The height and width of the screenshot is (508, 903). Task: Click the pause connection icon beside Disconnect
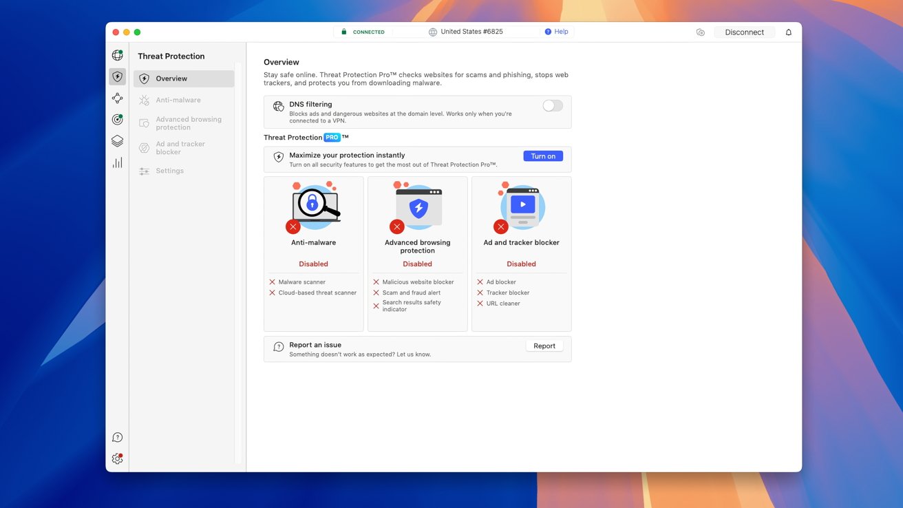point(701,32)
